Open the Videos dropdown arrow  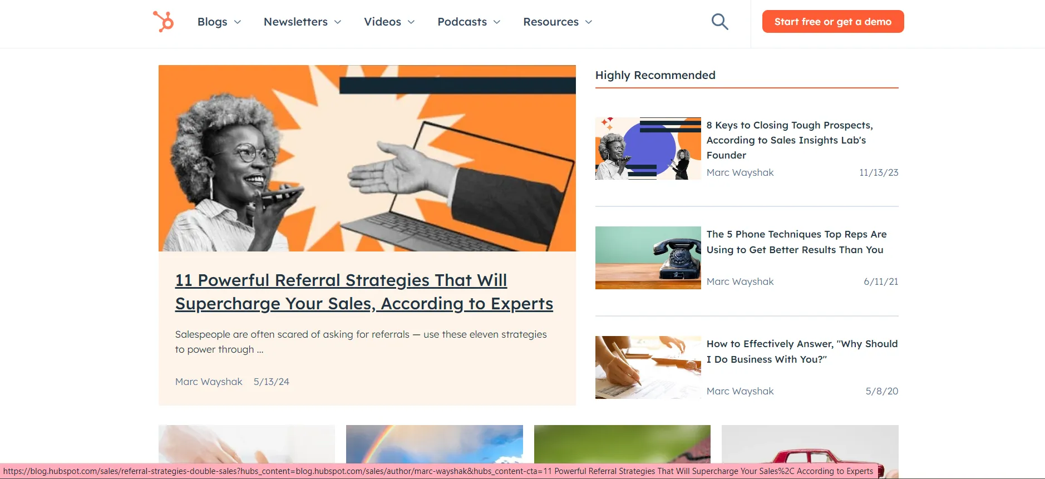[x=411, y=22]
